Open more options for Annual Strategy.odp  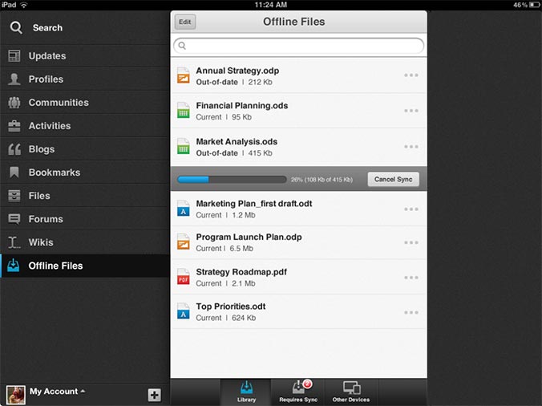click(x=411, y=76)
